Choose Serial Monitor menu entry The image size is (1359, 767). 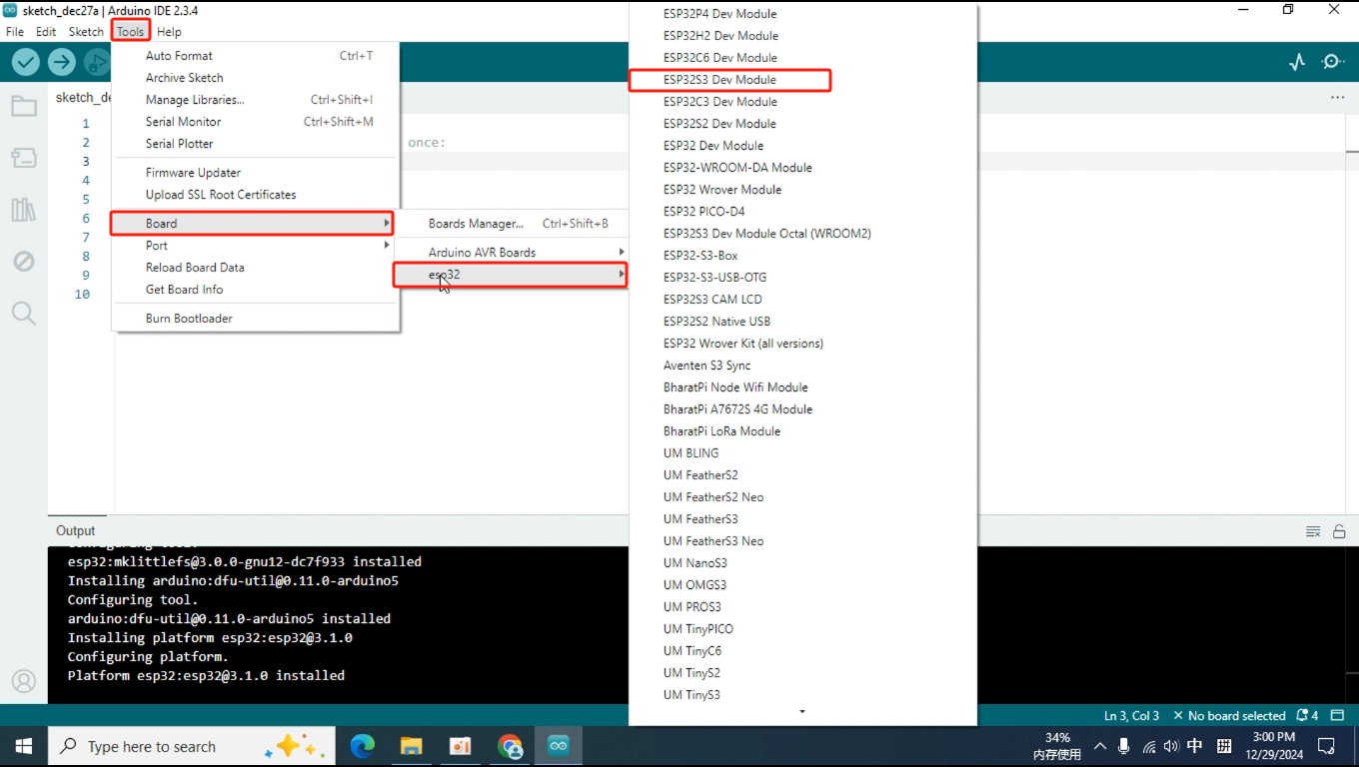255,122
